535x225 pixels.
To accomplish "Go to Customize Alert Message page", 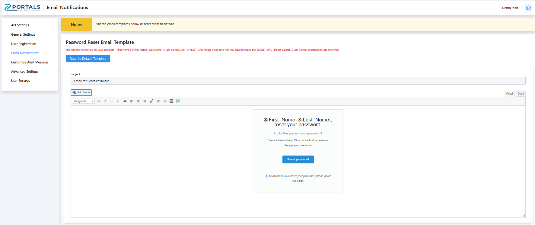I will point(30,62).
